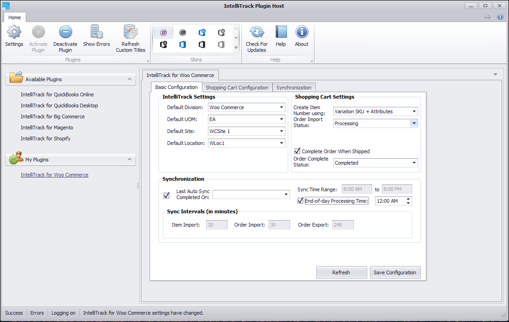Open the Last Auto Sync date dropdown
The image size is (509, 322).
tap(286, 194)
